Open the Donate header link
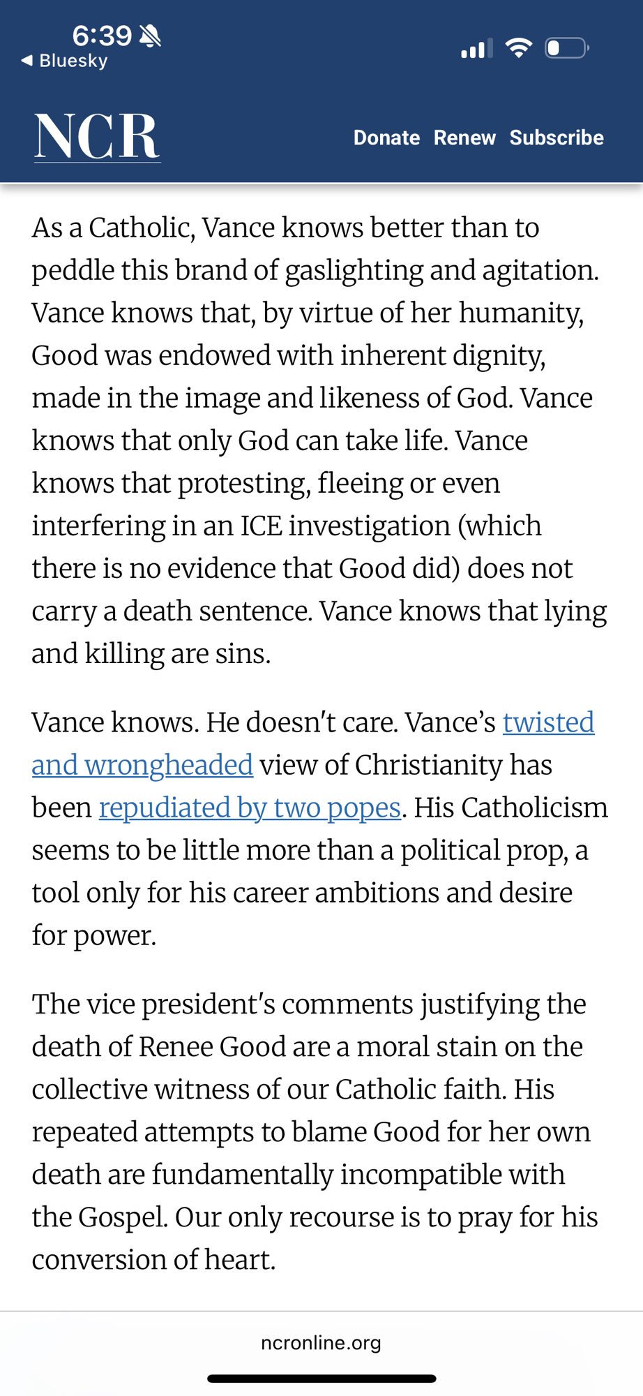This screenshot has height=1396, width=643. (x=386, y=138)
